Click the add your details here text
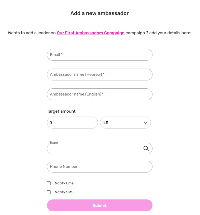200x215 pixels. [x=170, y=33]
